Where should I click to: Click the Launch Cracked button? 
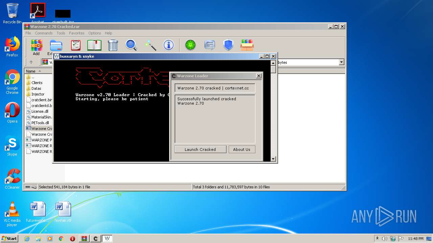coord(200,150)
